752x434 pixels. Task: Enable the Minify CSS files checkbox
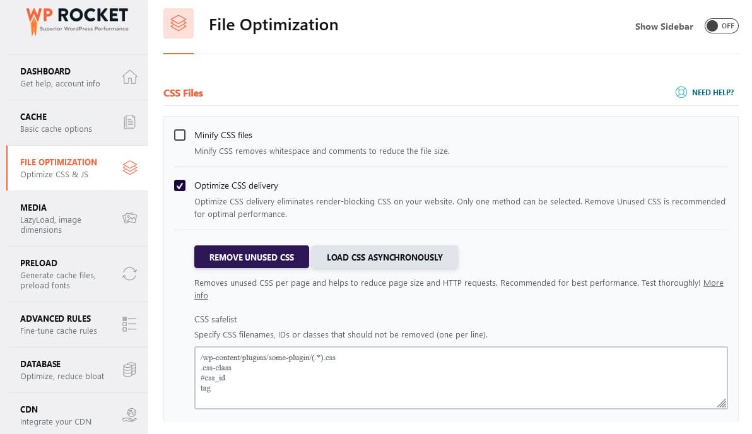tap(180, 135)
